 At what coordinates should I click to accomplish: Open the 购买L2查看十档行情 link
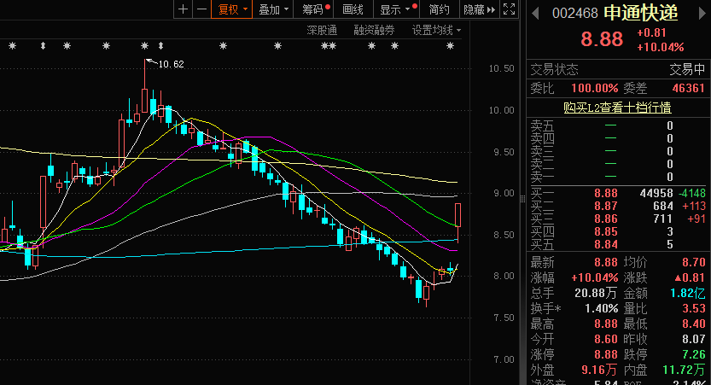pyautogui.click(x=617, y=108)
